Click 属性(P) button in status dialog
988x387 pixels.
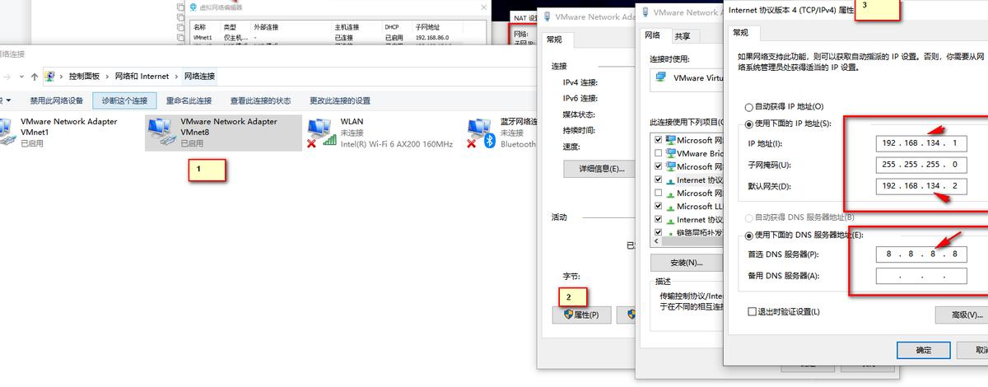pos(582,315)
